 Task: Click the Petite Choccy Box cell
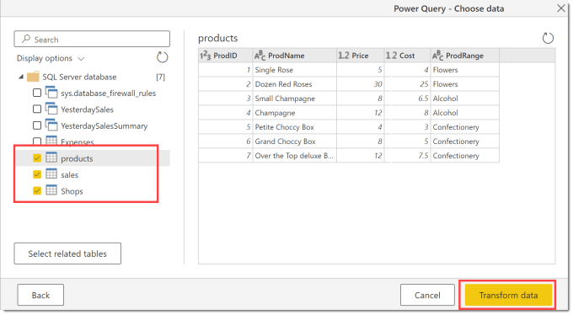pyautogui.click(x=295, y=127)
